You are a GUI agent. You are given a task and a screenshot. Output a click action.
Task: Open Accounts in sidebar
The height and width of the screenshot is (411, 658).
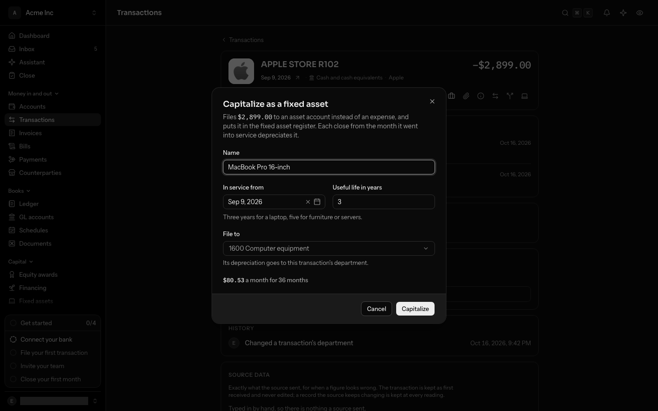pyautogui.click(x=53, y=106)
